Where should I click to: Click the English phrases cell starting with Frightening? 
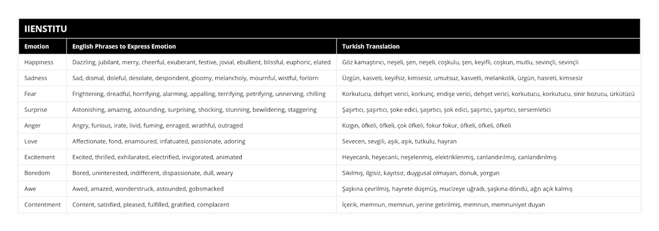199,94
